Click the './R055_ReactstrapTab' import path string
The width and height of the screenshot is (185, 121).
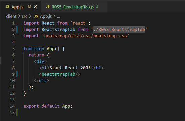pyautogui.click(x=119, y=30)
